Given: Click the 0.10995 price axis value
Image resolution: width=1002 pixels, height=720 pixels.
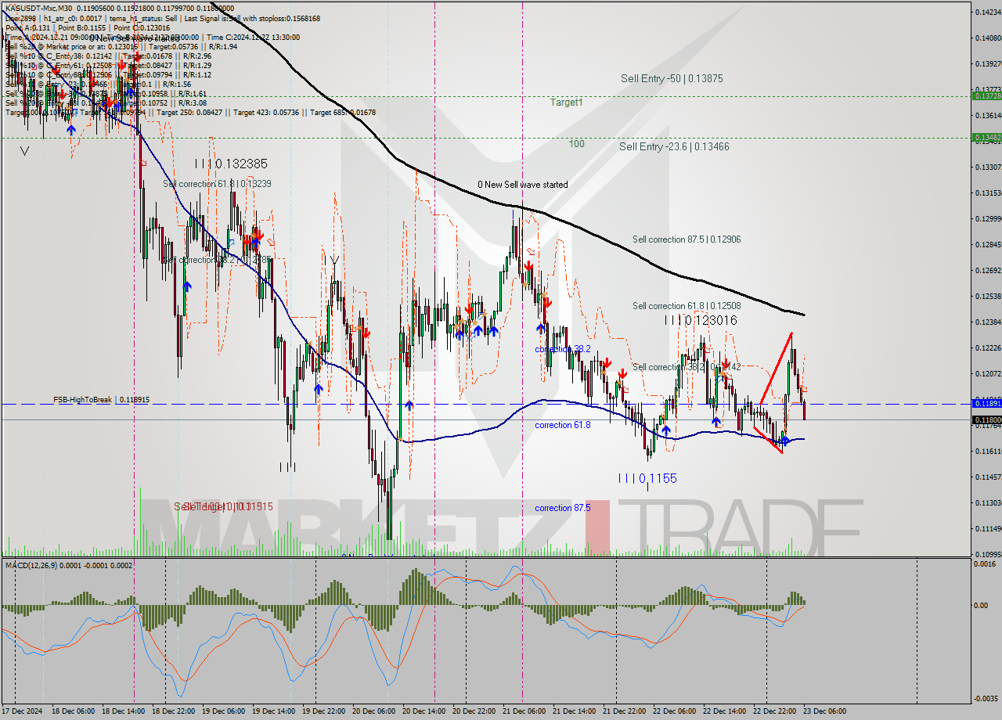Looking at the screenshot, I should coord(988,554).
